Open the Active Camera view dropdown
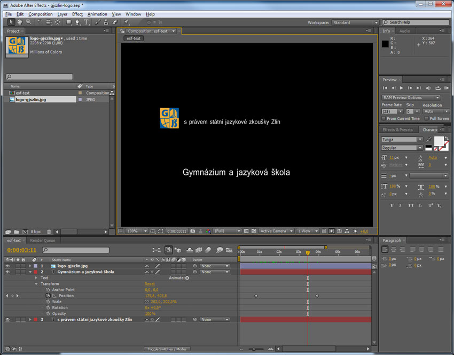Viewport: 454px width, 355px height. [277, 231]
